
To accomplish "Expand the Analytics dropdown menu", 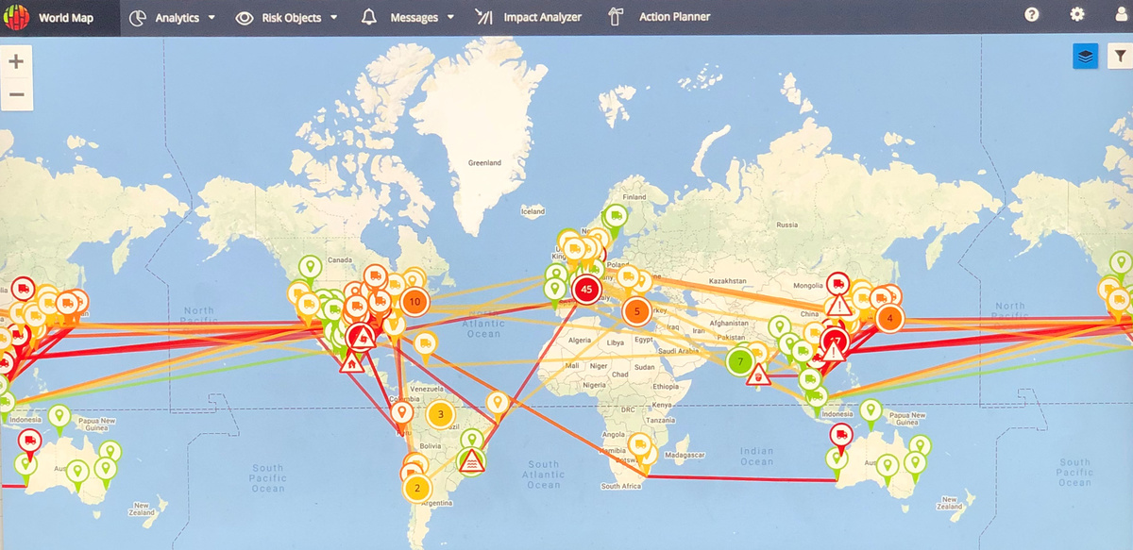I will click(x=172, y=17).
